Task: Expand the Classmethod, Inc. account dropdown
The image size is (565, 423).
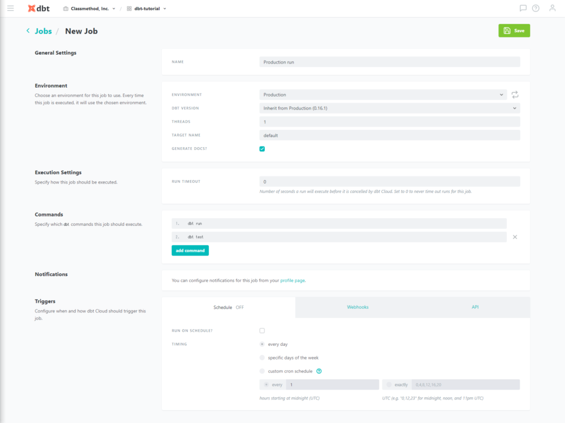Action: point(89,9)
